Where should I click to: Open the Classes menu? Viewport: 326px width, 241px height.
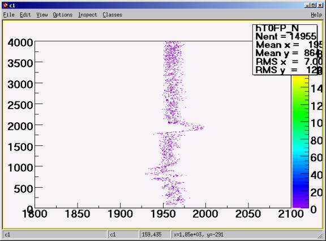[x=112, y=15]
